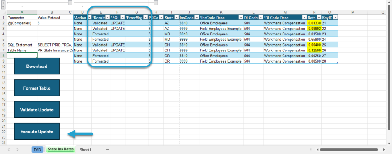Viewport: 392px width, 154px height.
Task: Switch to the TAD sheet tab
Action: point(38,149)
